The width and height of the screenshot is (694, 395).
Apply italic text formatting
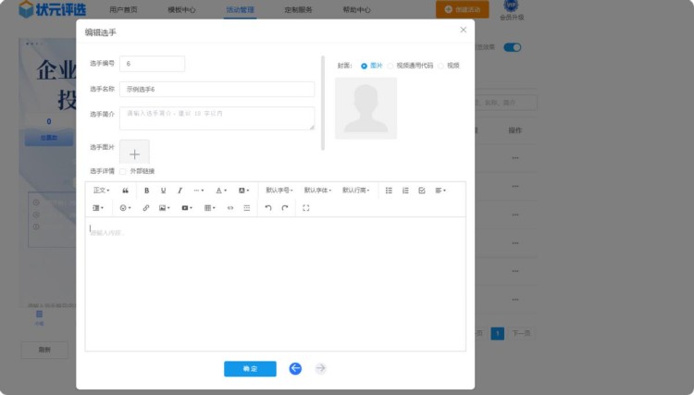click(x=180, y=191)
